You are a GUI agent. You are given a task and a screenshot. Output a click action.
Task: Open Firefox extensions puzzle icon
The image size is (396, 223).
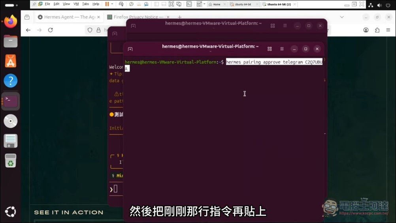[377, 30]
